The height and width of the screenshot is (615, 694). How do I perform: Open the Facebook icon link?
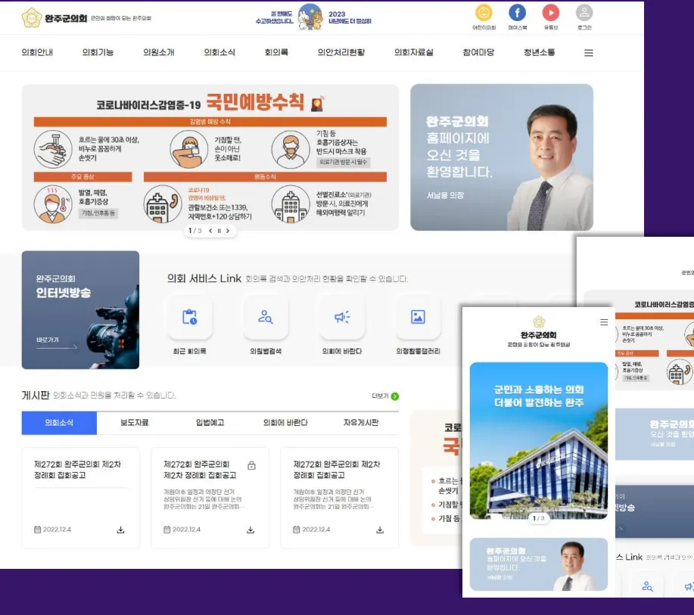(x=518, y=13)
